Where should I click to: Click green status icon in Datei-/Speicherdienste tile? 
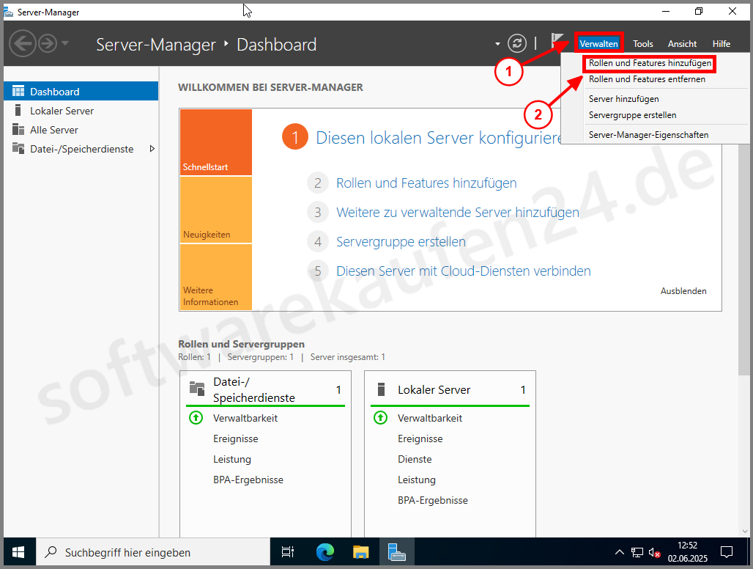click(x=196, y=418)
